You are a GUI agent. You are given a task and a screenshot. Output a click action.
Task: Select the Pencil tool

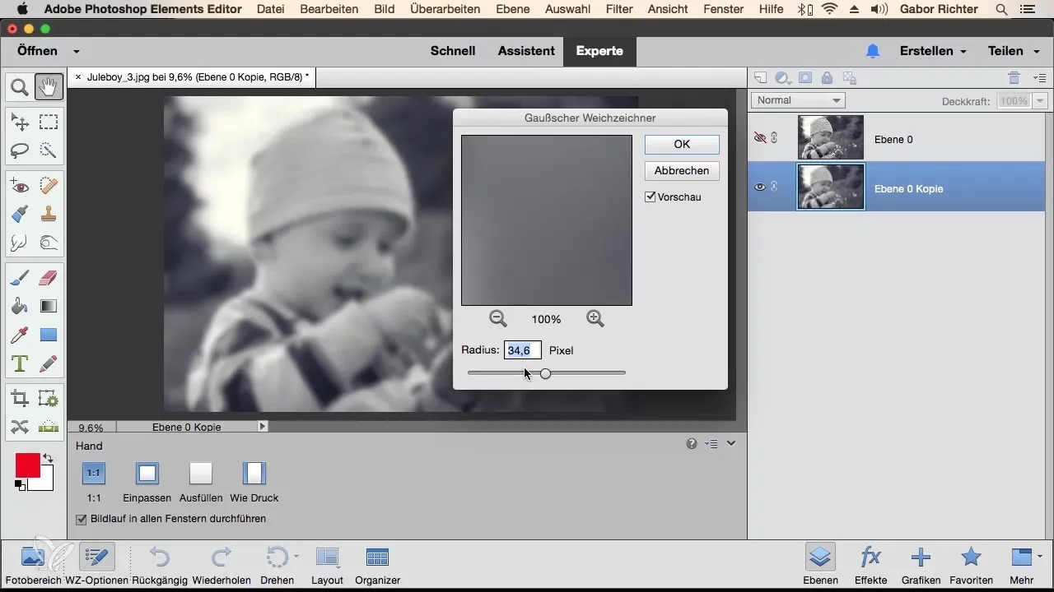[49, 363]
